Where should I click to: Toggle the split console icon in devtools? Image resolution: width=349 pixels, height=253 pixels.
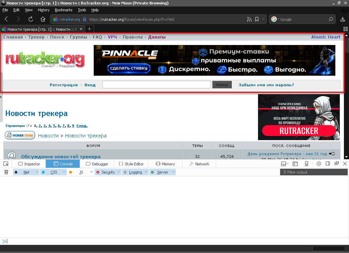point(295,164)
